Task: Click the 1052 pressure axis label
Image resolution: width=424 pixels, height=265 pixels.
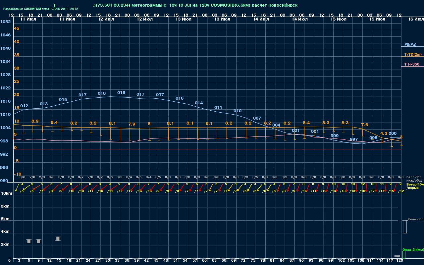Action: tap(5, 22)
